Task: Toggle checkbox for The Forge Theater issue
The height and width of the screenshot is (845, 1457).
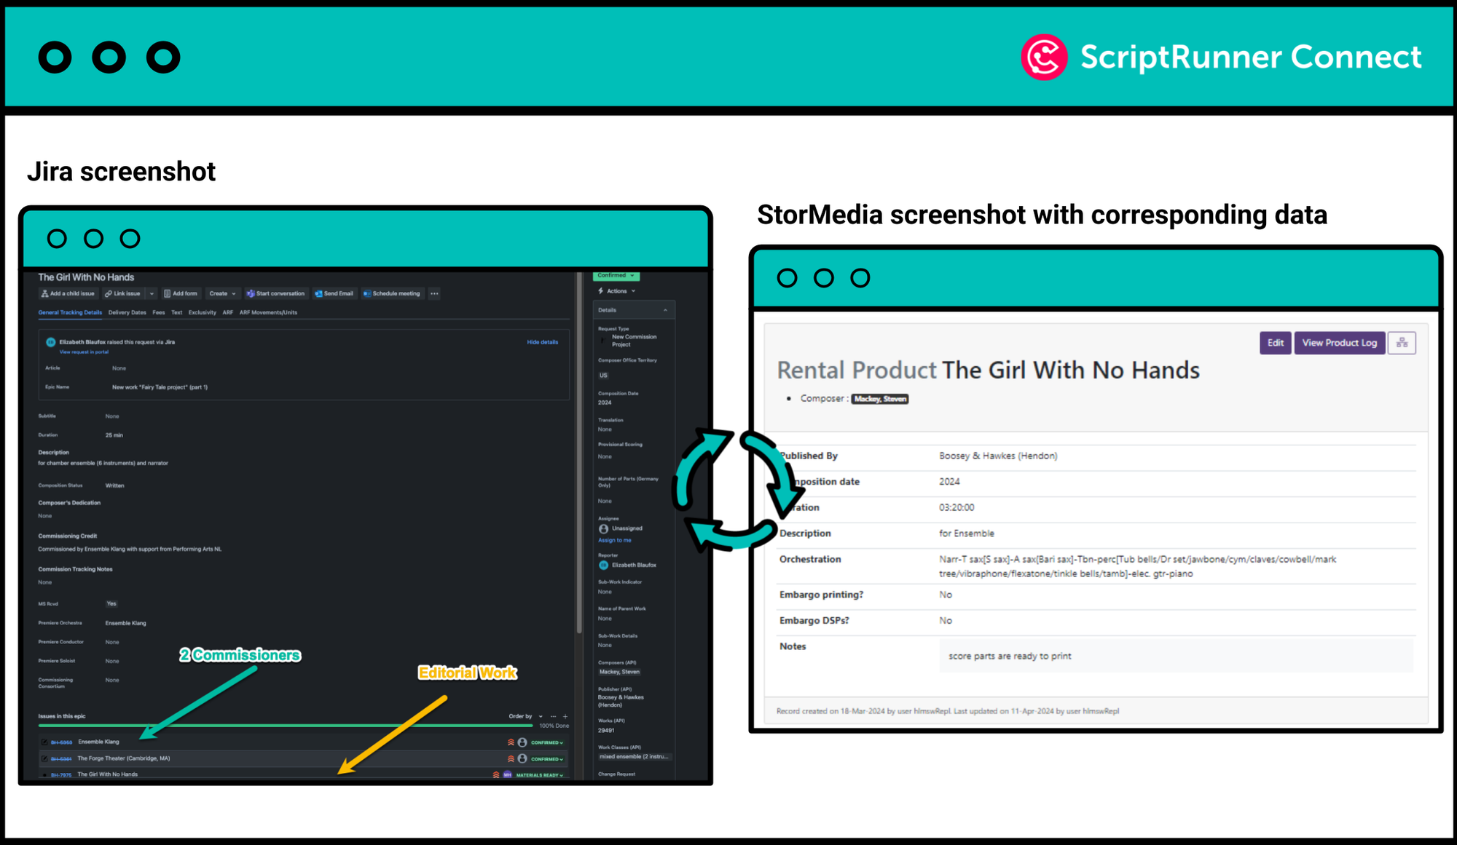Action: [x=44, y=758]
